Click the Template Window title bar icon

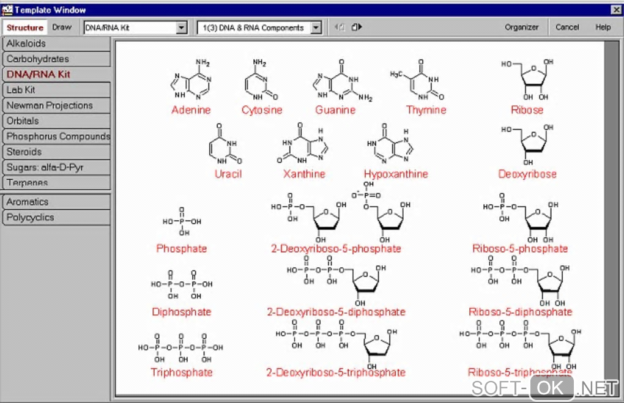[7, 10]
